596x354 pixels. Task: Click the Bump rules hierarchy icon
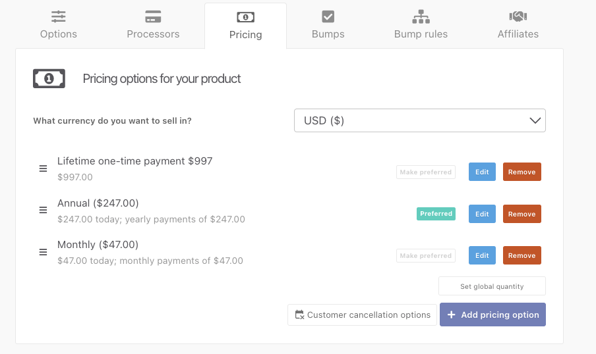pos(421,16)
